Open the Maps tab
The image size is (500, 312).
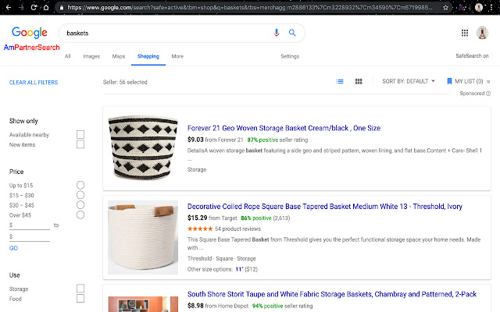coord(119,56)
